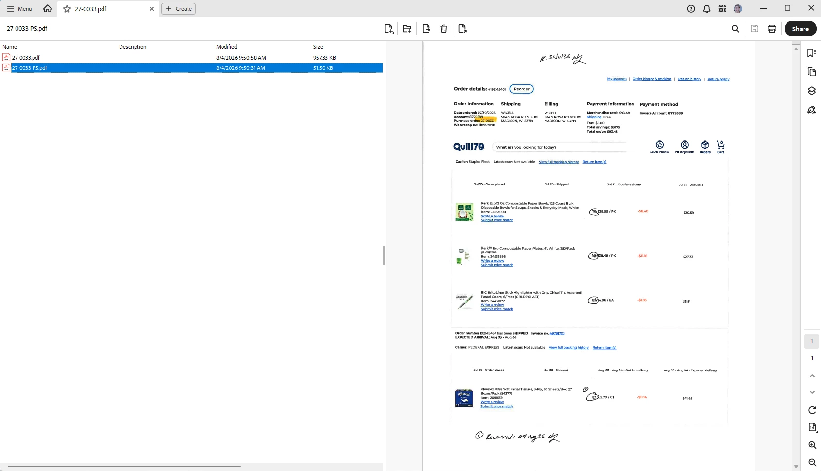Click the 8/4/2026 9:50:58 AM modified date
Screen dimensions: 821x471
pos(241,58)
